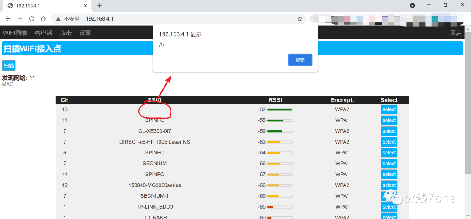Click the RSSI -85 signal strength bar
Screen dimensions: 471x219
(280, 207)
